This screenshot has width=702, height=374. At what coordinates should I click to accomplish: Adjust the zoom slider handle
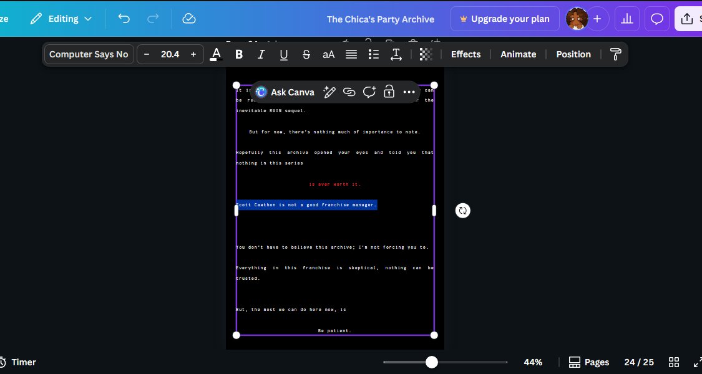tap(432, 362)
